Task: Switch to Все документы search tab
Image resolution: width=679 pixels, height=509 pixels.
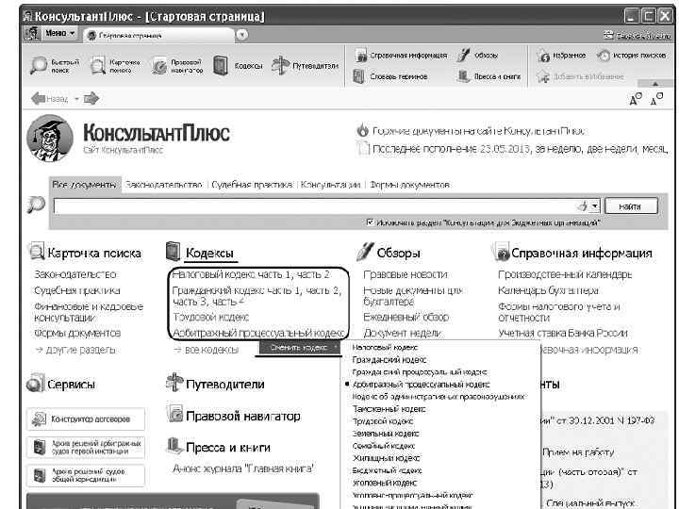Action: [x=85, y=185]
